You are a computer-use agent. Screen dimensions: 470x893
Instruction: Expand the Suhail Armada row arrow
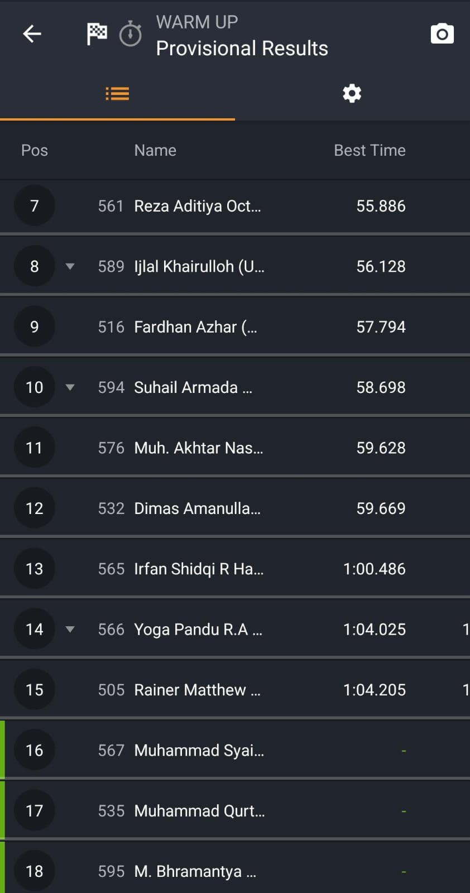tap(70, 387)
